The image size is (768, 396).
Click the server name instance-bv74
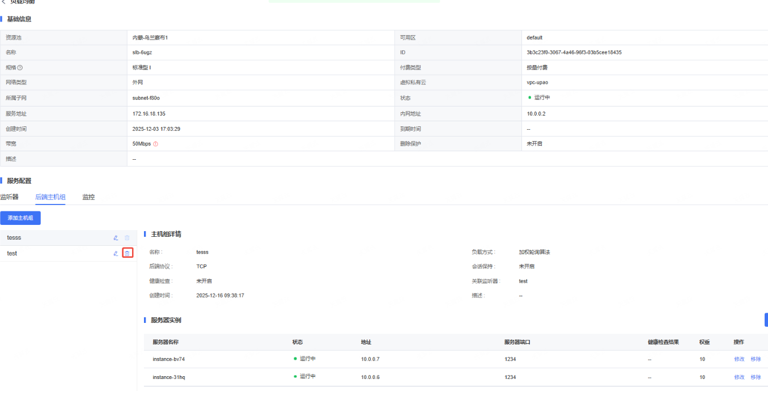pyautogui.click(x=168, y=359)
